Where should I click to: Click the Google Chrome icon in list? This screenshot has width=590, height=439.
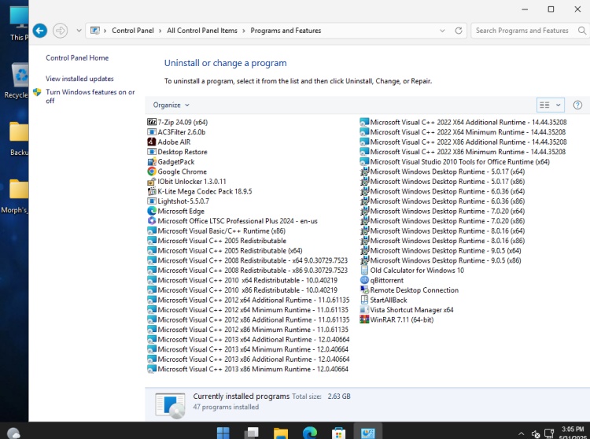coord(152,172)
